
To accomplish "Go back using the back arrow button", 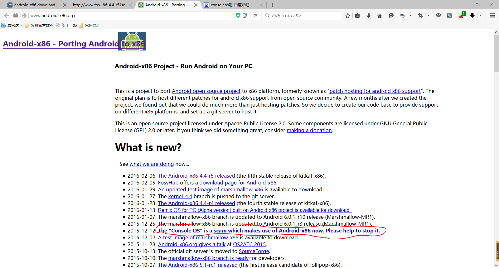I will (7, 16).
